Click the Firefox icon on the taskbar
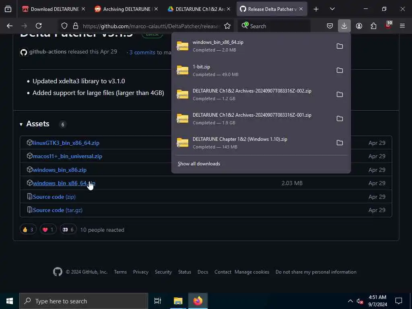The image size is (412, 309). 198,301
